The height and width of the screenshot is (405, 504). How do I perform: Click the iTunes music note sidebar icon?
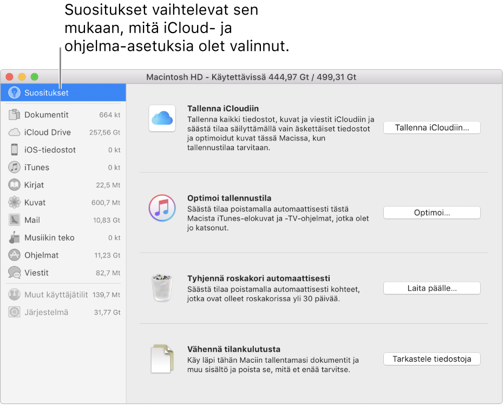point(14,168)
